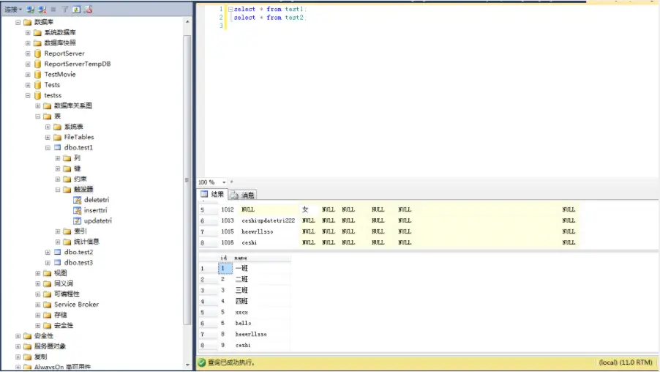Expand the ReportServer database
660x372 pixels.
[x=28, y=53]
